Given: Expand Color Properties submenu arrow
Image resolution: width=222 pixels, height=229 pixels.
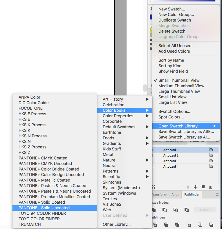Looking at the screenshot, I should [147, 116].
